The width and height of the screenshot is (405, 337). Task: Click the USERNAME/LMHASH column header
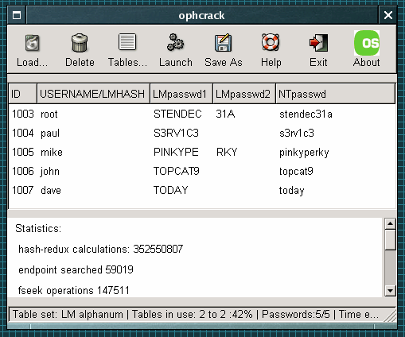pyautogui.click(x=93, y=94)
